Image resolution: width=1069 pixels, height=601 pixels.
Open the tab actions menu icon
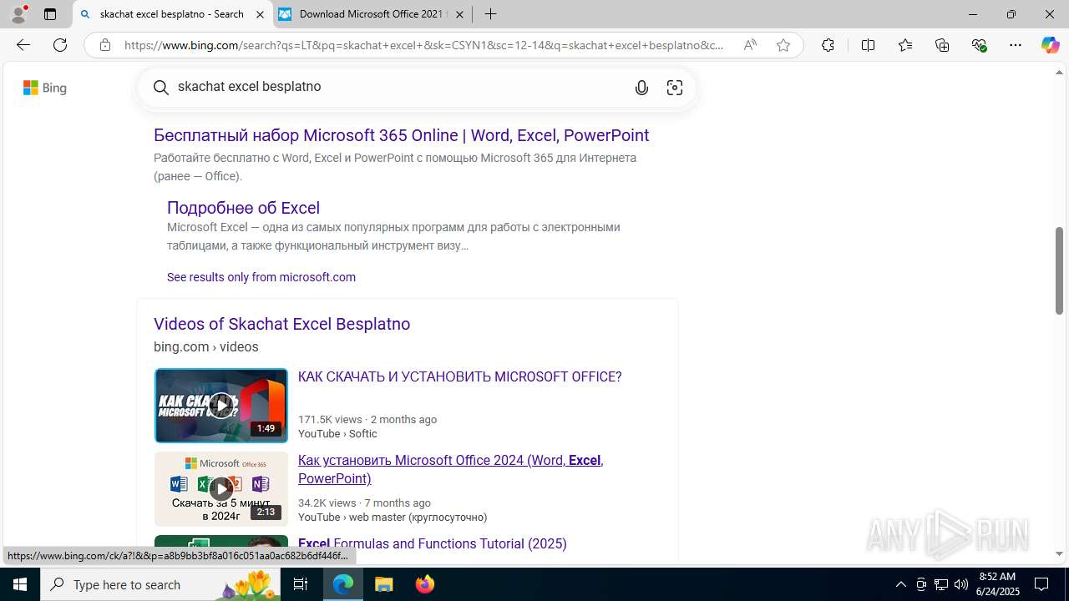click(50, 14)
